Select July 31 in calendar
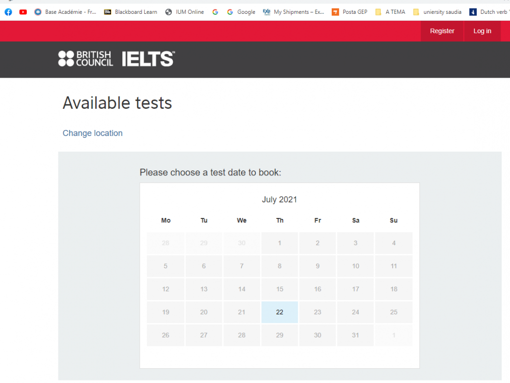Viewport: 510px width, 383px height. 356,335
